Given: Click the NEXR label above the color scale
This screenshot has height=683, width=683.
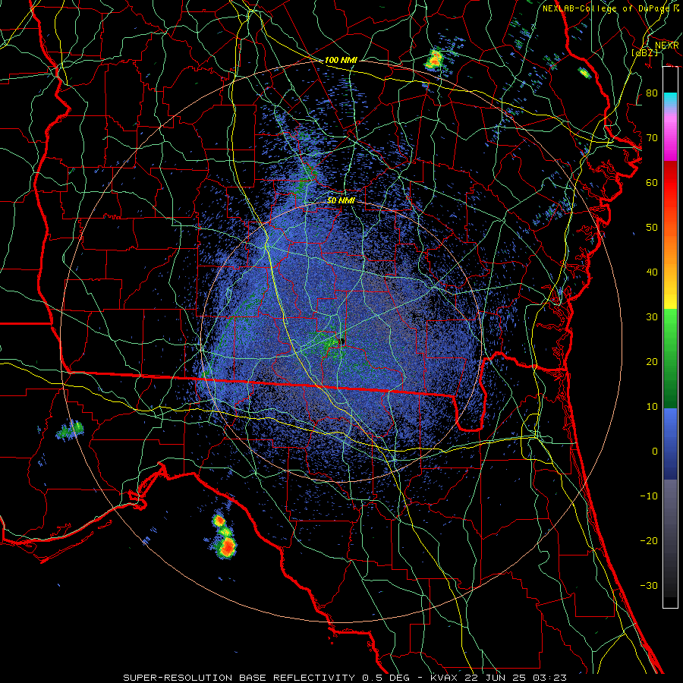Looking at the screenshot, I should coord(667,46).
